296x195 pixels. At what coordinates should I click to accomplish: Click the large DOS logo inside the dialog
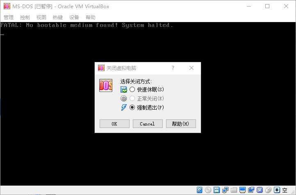[x=106, y=85]
